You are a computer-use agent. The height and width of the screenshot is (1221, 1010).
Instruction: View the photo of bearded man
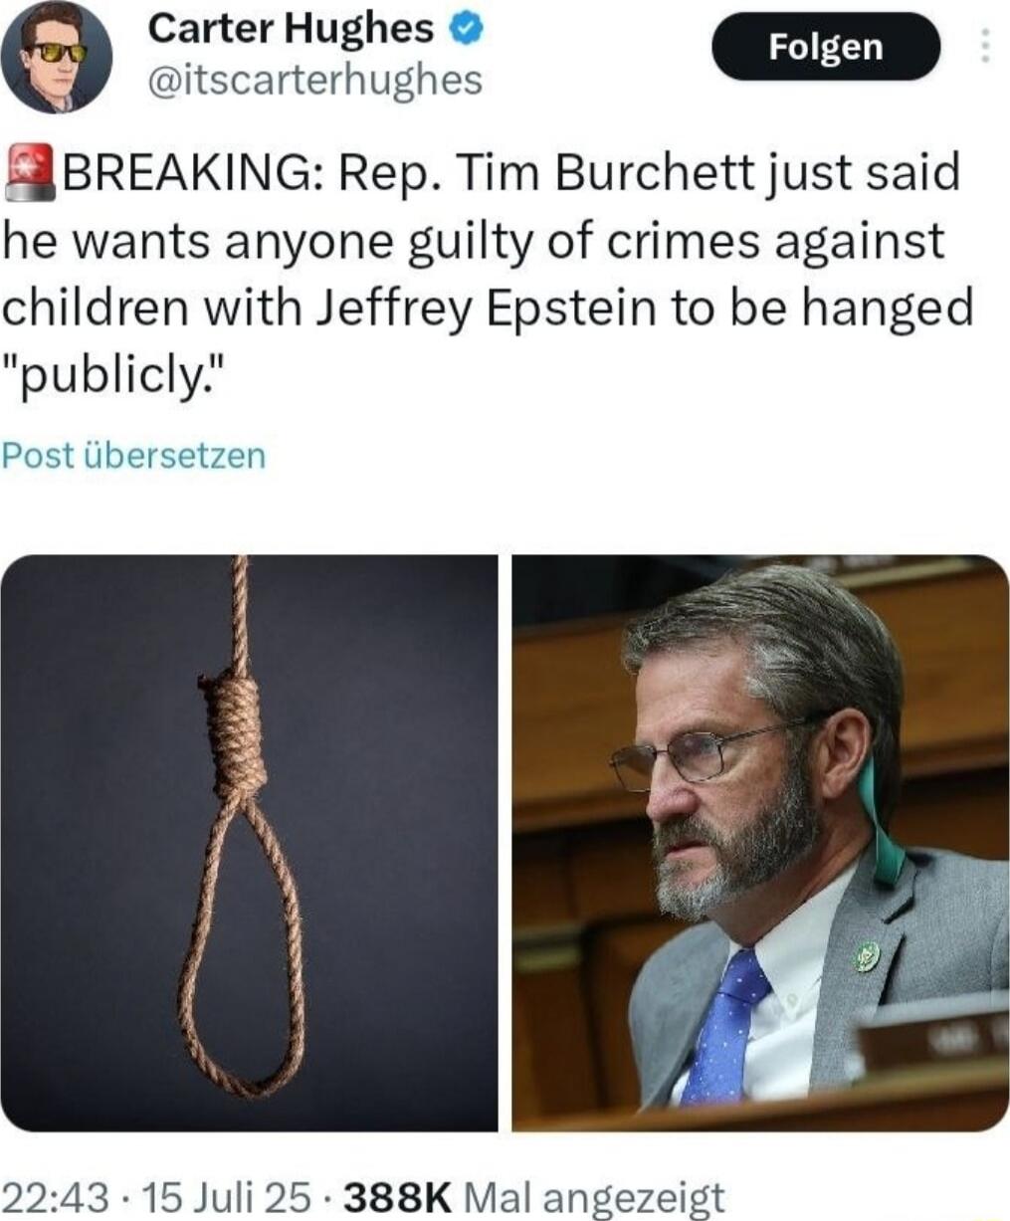(760, 843)
